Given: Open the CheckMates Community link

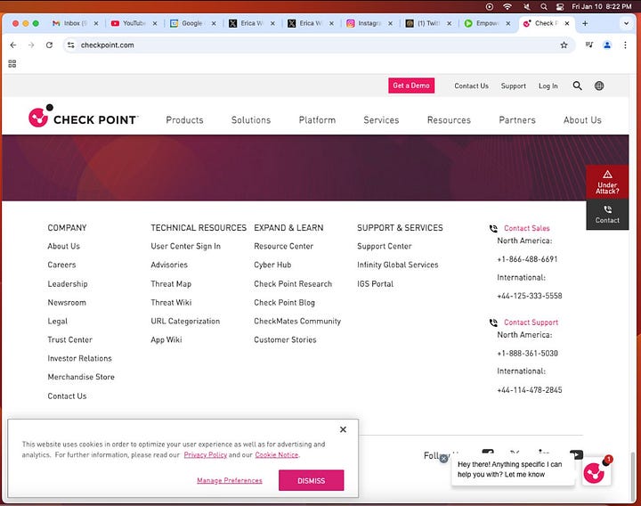Looking at the screenshot, I should [x=297, y=321].
